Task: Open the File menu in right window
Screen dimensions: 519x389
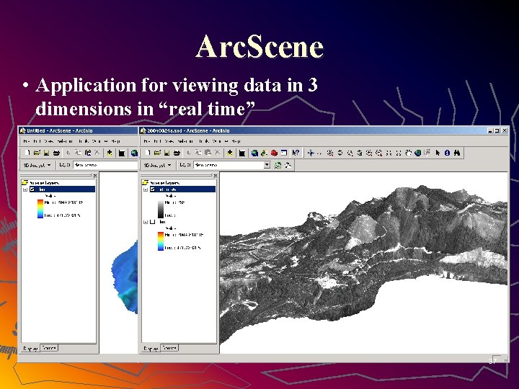Action: click(x=147, y=141)
